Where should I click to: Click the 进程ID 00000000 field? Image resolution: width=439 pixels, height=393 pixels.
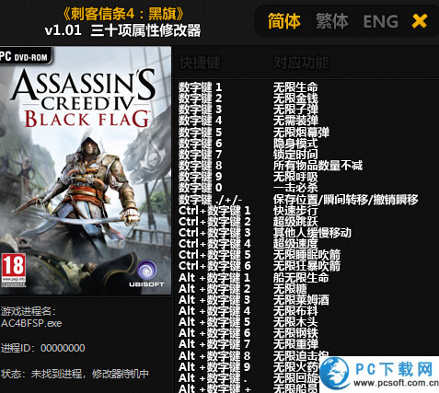pos(43,348)
